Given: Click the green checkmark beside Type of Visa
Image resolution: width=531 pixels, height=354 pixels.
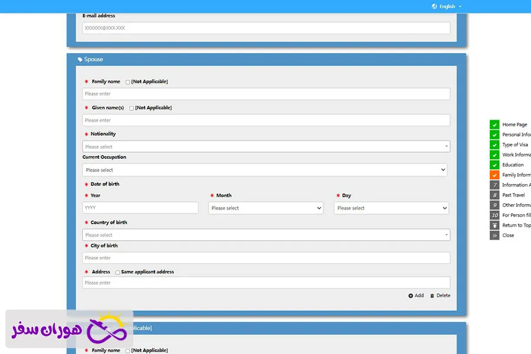Looking at the screenshot, I should click(494, 145).
